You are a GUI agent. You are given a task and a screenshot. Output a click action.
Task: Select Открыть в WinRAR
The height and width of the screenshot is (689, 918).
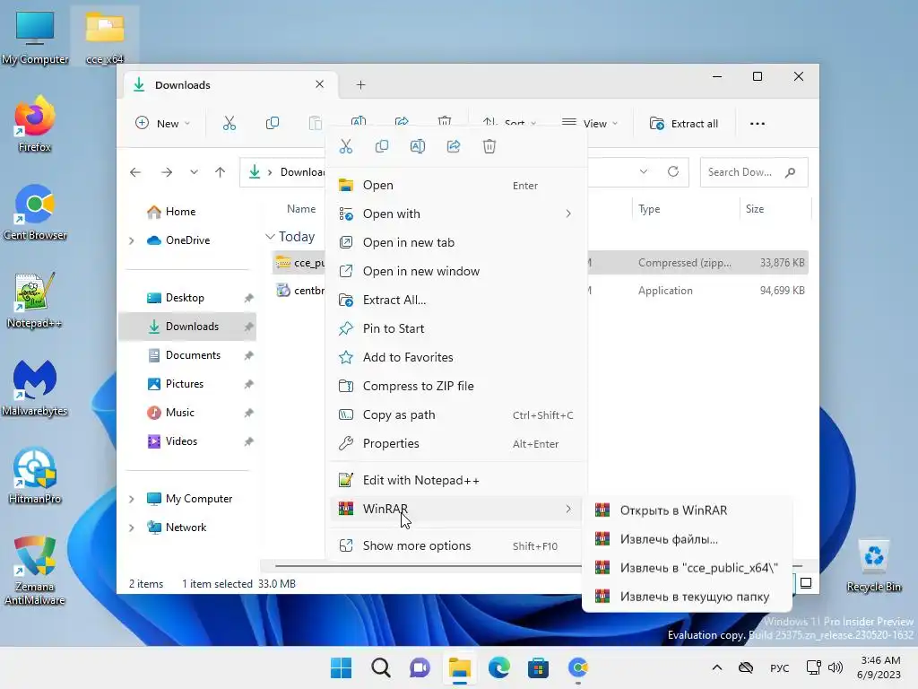[688, 510]
